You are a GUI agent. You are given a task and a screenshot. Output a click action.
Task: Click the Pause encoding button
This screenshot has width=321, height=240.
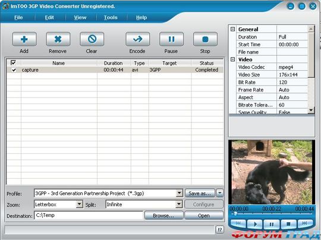click(171, 39)
